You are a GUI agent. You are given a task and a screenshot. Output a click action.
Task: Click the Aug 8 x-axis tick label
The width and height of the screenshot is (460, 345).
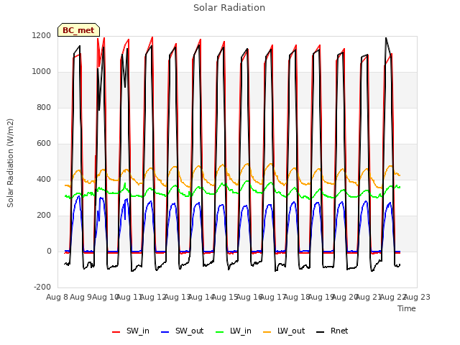tap(57, 297)
